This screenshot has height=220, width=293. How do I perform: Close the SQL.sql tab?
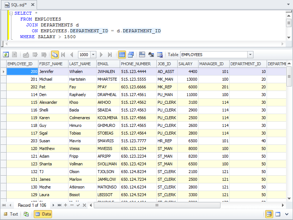click(x=33, y=4)
